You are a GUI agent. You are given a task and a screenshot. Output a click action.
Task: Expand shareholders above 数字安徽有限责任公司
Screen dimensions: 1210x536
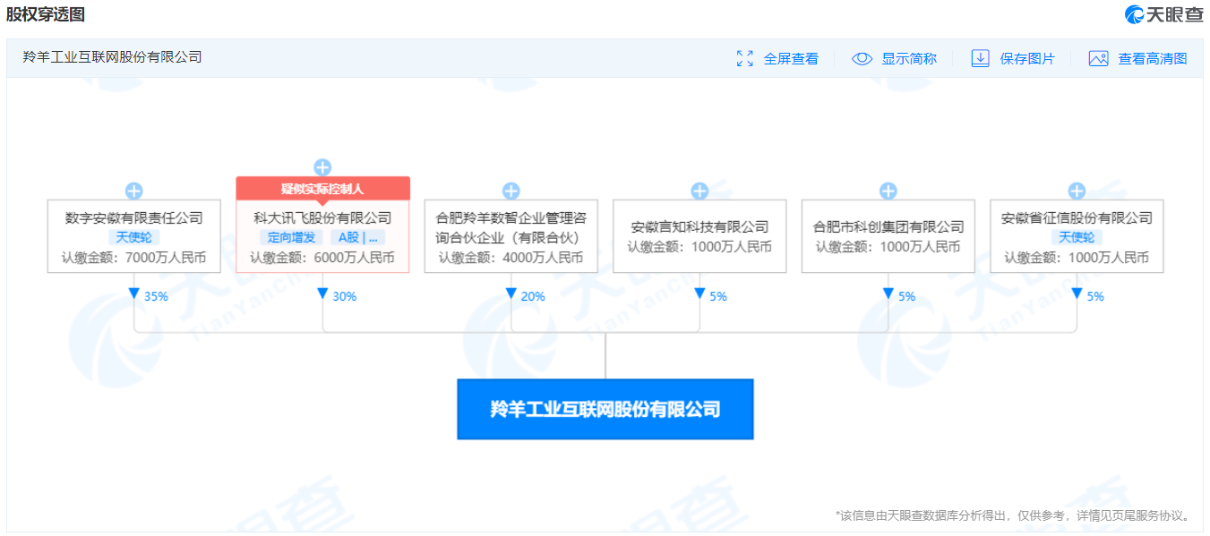click(133, 191)
